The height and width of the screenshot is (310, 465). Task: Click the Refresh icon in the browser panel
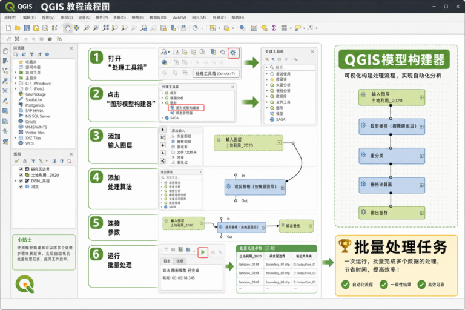point(24,54)
